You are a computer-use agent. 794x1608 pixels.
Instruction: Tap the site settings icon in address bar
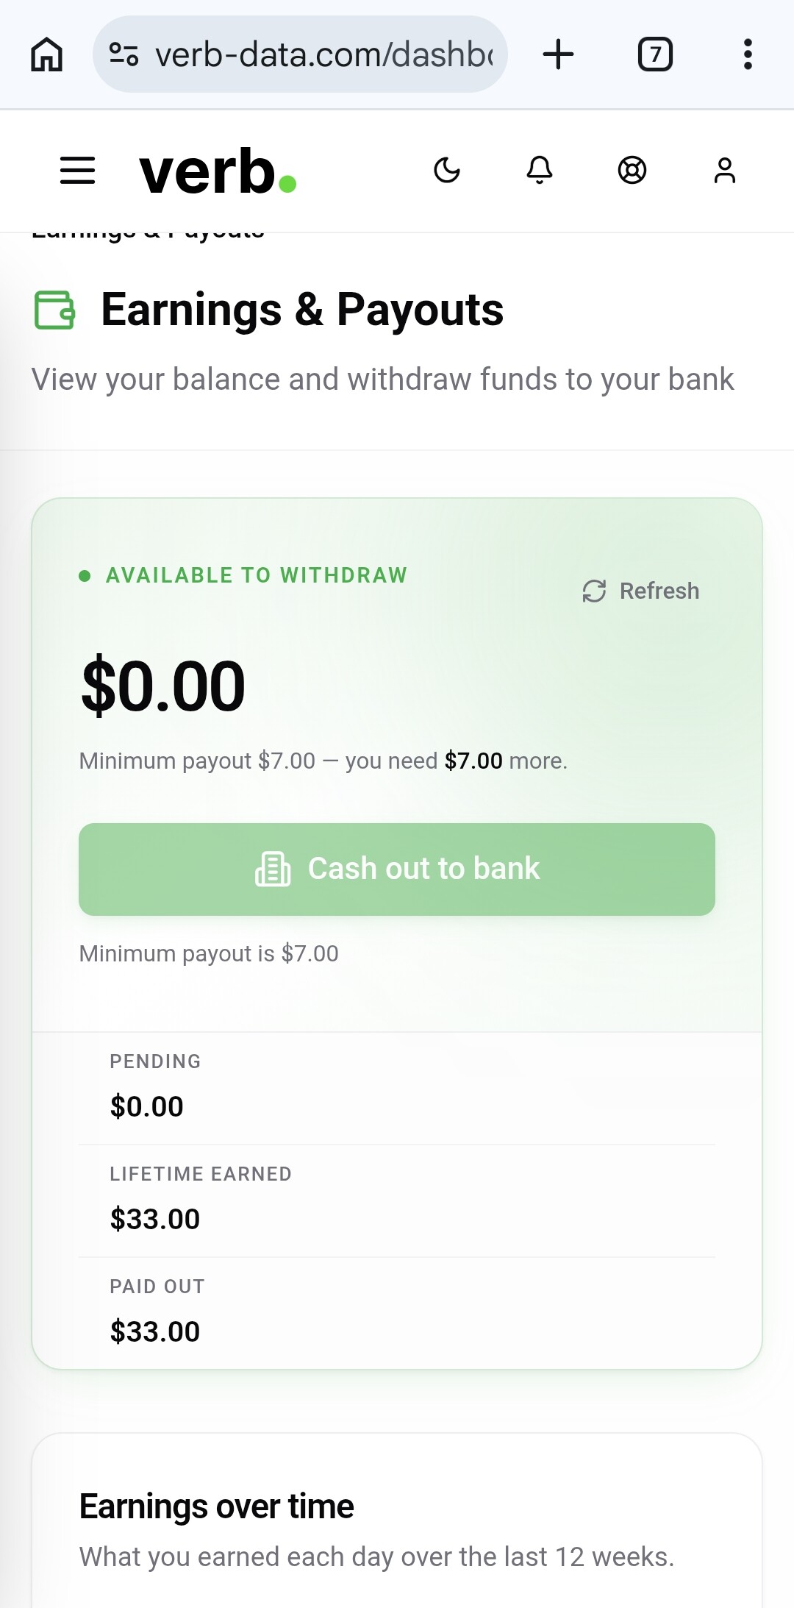(x=124, y=54)
